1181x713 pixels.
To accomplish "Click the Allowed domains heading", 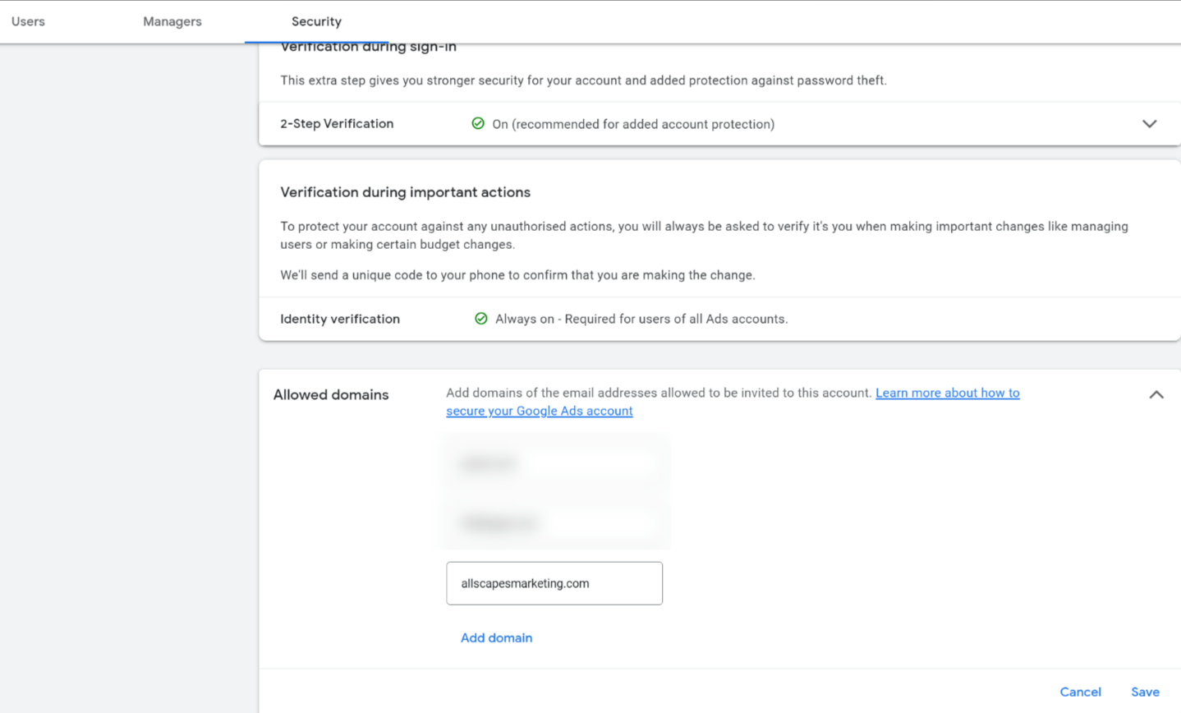I will 330,394.
